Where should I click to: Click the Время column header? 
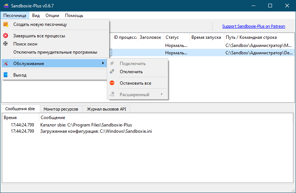click(20, 118)
